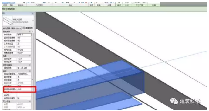Click the 体积 value 0.028 m³

(24, 107)
